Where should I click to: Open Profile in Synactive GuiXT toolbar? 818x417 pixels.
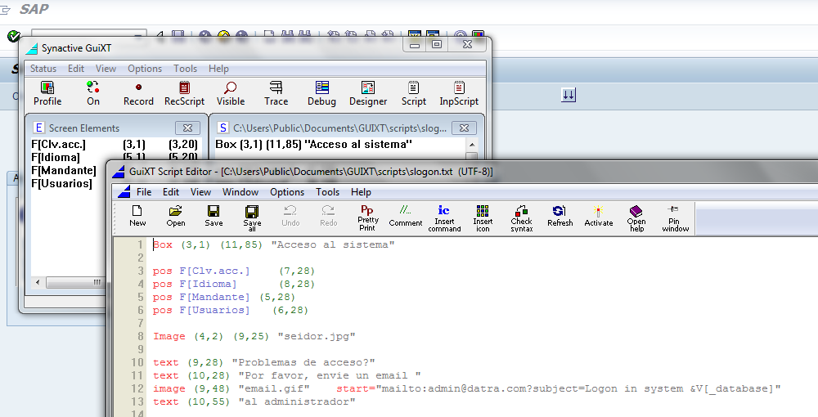pyautogui.click(x=47, y=94)
